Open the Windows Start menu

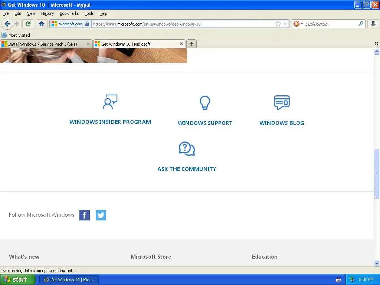pos(17,279)
